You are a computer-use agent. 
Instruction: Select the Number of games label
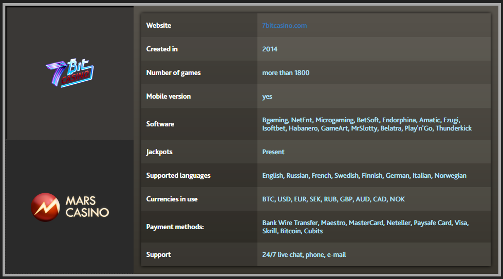pyautogui.click(x=173, y=72)
